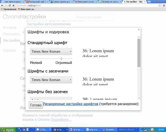Open Настройки in the settings sidebar
This screenshot has width=166, height=132.
point(11,40)
